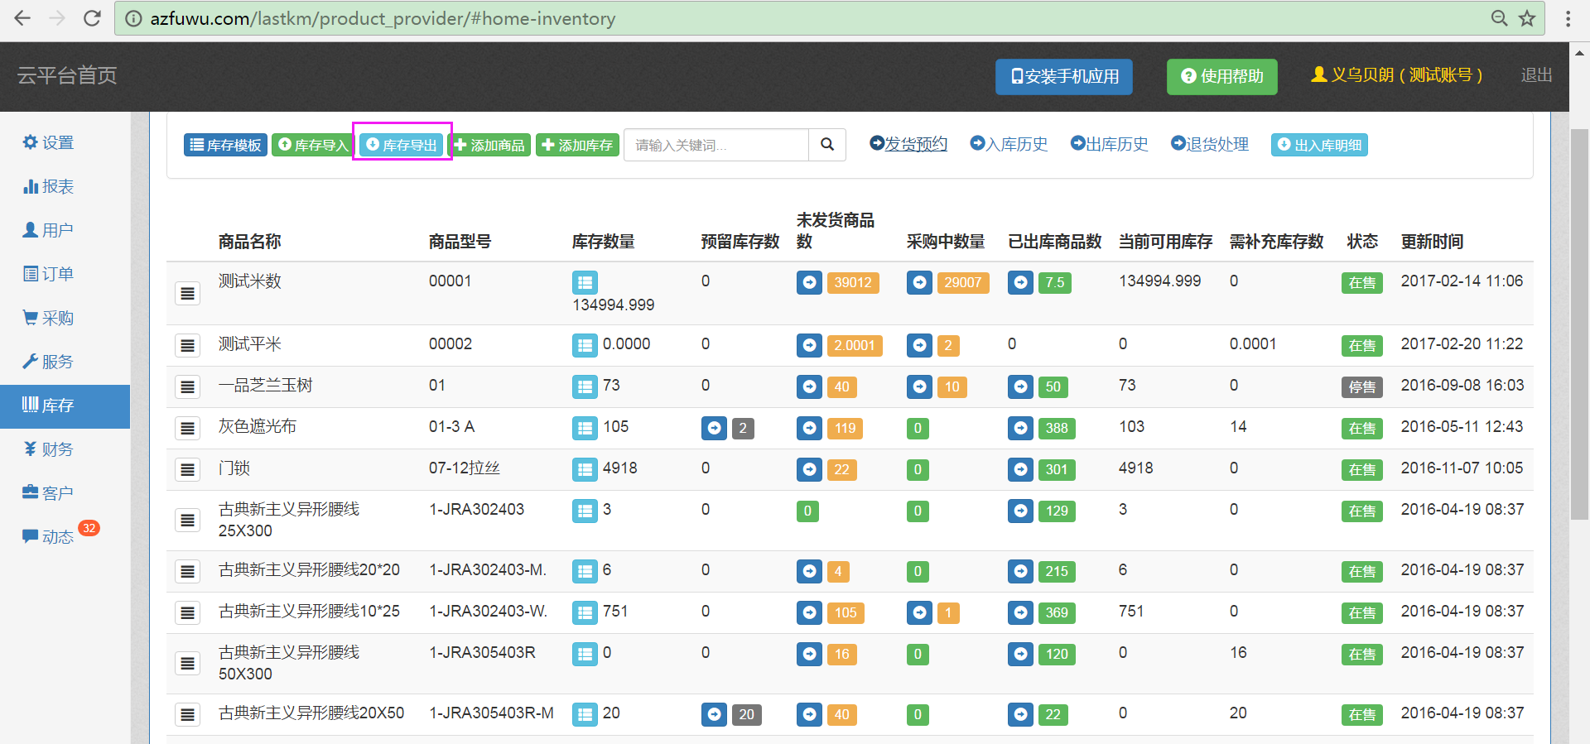Click the 当前可用库存 column header
Viewport: 1590px width, 744px height.
[x=1165, y=242]
